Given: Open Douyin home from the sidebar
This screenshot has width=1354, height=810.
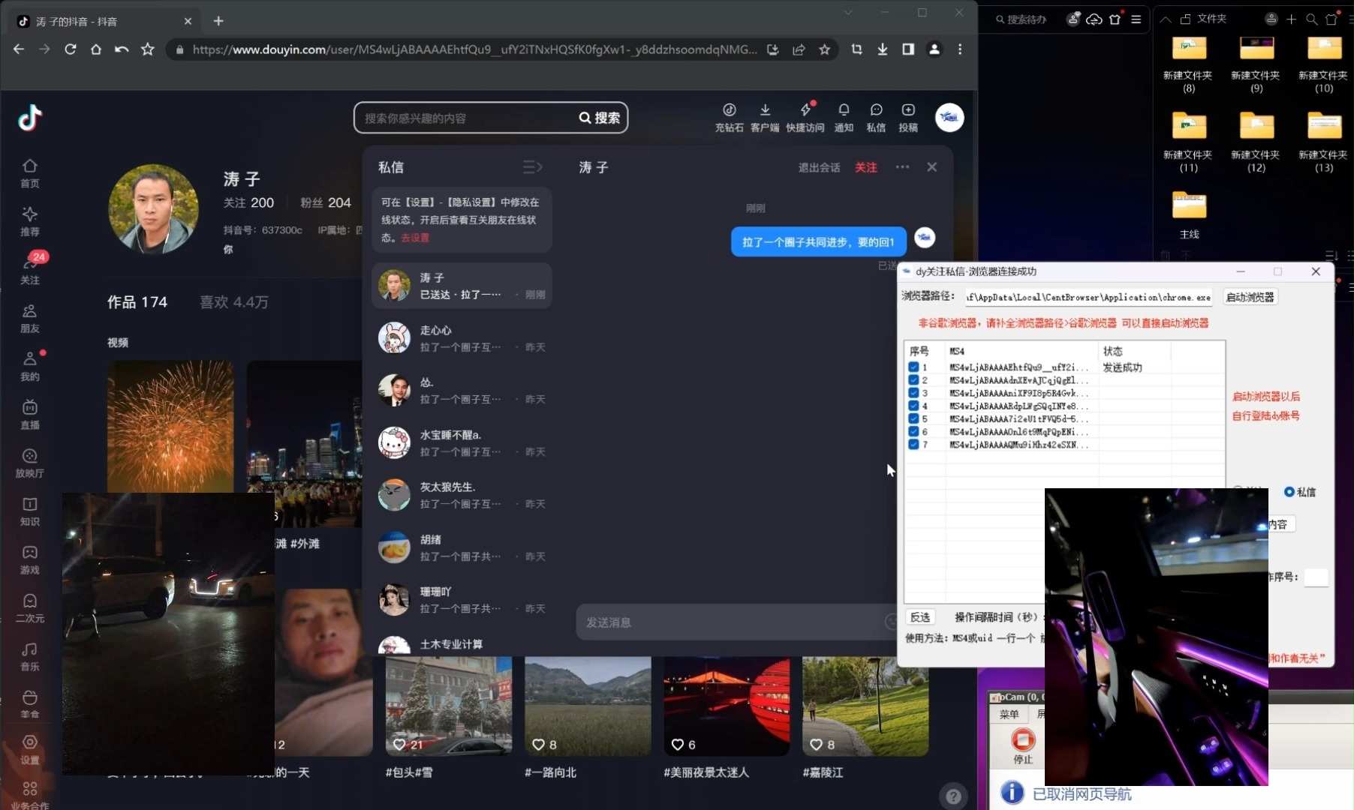Looking at the screenshot, I should pos(29,173).
